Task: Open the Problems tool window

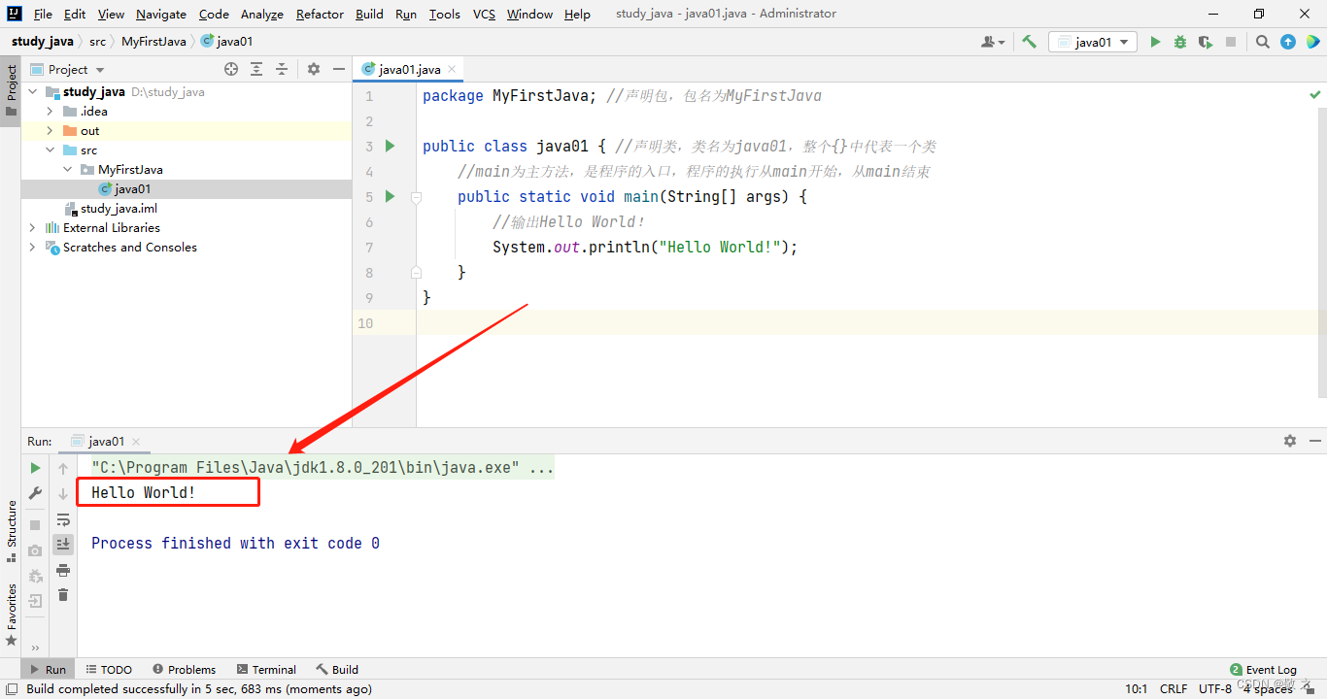Action: 184,669
